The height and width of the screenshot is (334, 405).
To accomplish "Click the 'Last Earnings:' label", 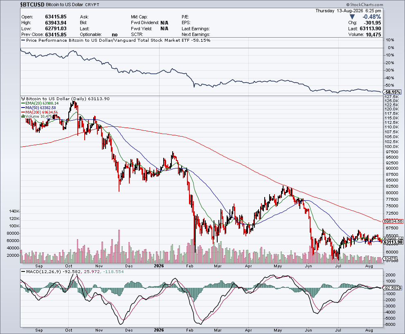I will [x=196, y=29].
